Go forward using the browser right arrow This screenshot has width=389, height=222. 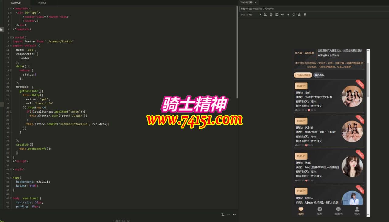pos(288,15)
